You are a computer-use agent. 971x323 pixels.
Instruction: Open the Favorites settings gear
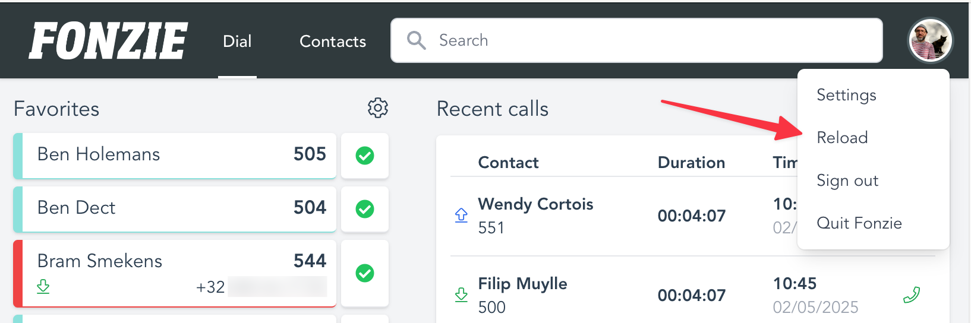pos(378,108)
